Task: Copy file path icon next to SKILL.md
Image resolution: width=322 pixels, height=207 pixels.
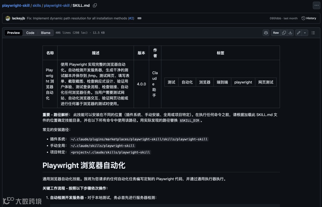Action: [95, 6]
